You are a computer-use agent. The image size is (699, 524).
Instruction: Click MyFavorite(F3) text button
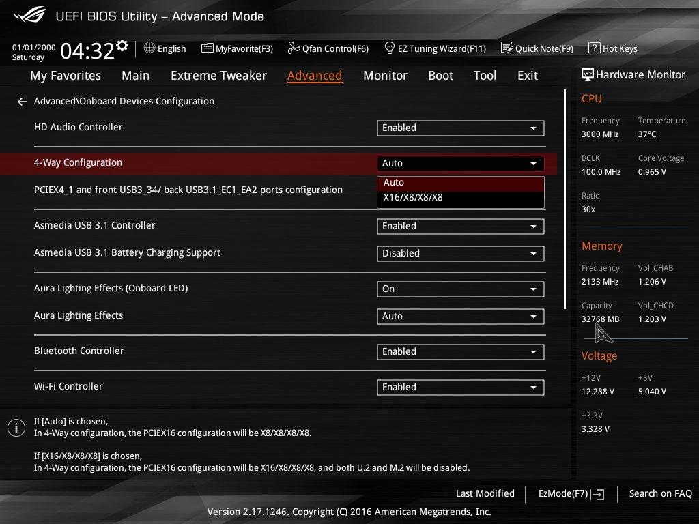click(244, 48)
